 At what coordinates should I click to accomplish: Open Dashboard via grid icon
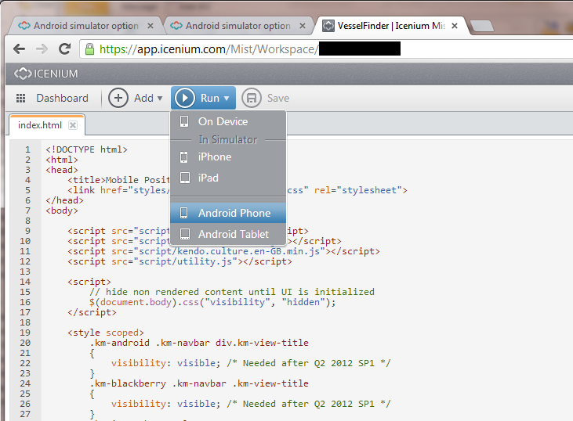21,98
